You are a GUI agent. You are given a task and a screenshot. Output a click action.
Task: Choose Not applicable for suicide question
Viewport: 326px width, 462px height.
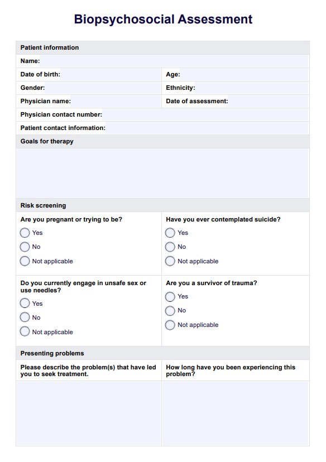[x=170, y=261]
